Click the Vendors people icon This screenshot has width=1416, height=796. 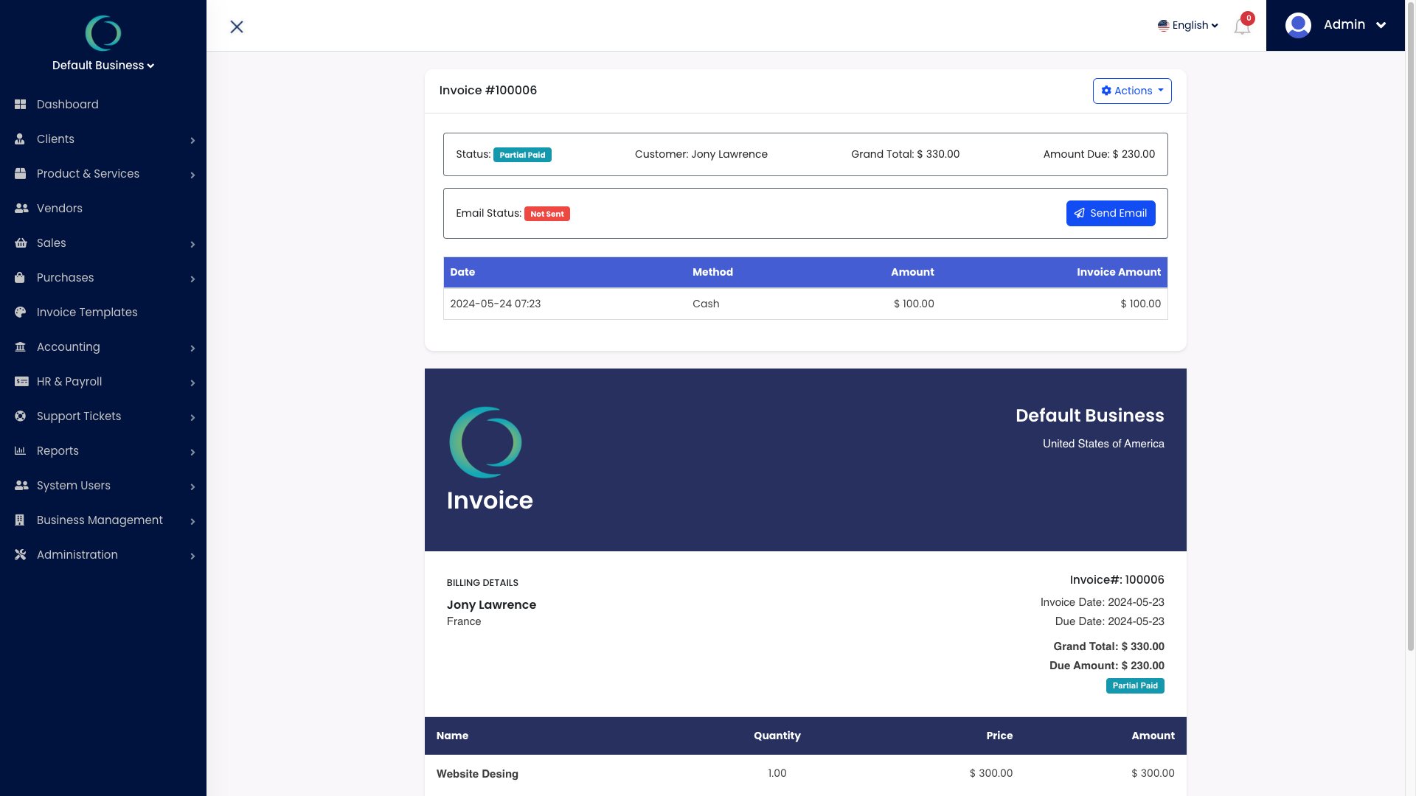tap(21, 209)
